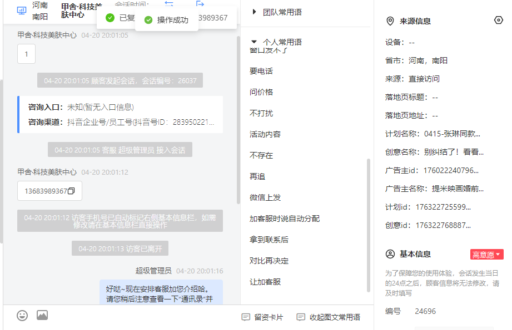Copy the phone number 13683989367
Screen dimensions: 512x330
pos(71,191)
